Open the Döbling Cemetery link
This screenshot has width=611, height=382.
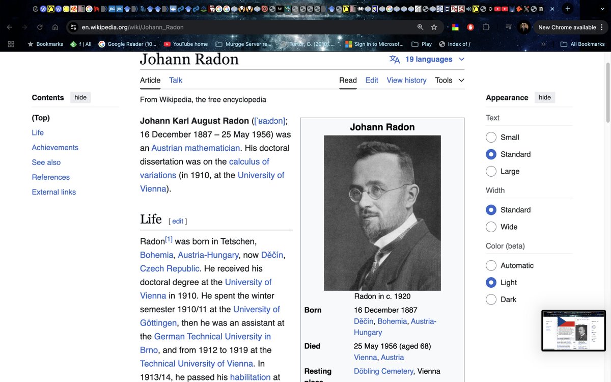(383, 371)
